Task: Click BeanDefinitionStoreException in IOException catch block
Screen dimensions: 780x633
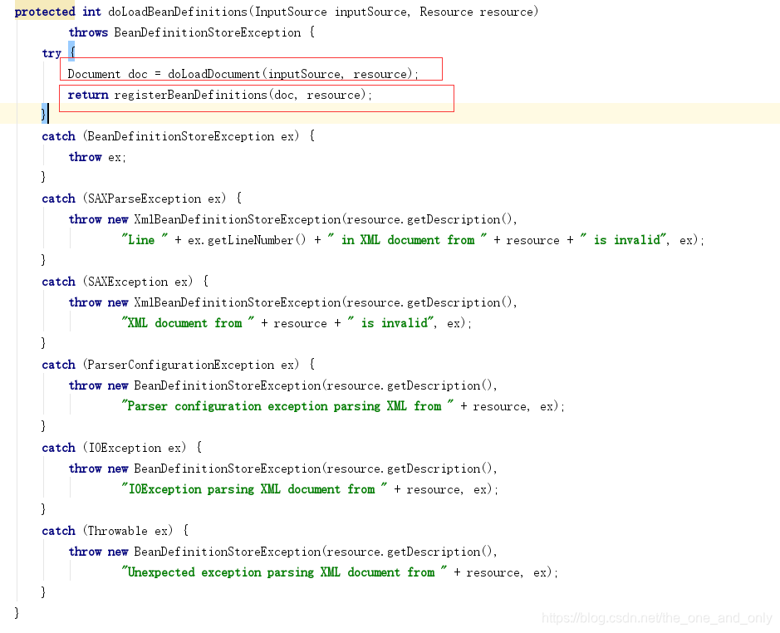Action: tap(228, 469)
